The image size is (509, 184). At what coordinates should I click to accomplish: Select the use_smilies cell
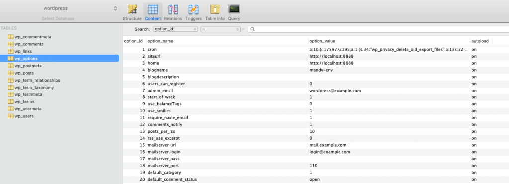coord(159,111)
